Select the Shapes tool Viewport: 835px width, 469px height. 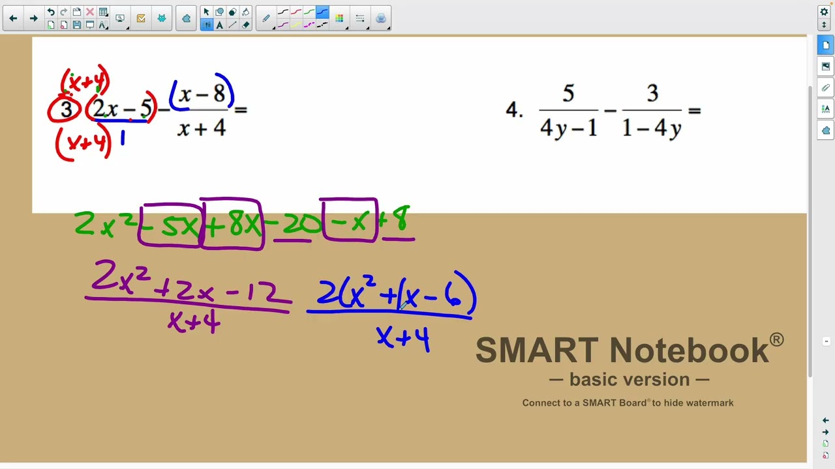pyautogui.click(x=219, y=12)
